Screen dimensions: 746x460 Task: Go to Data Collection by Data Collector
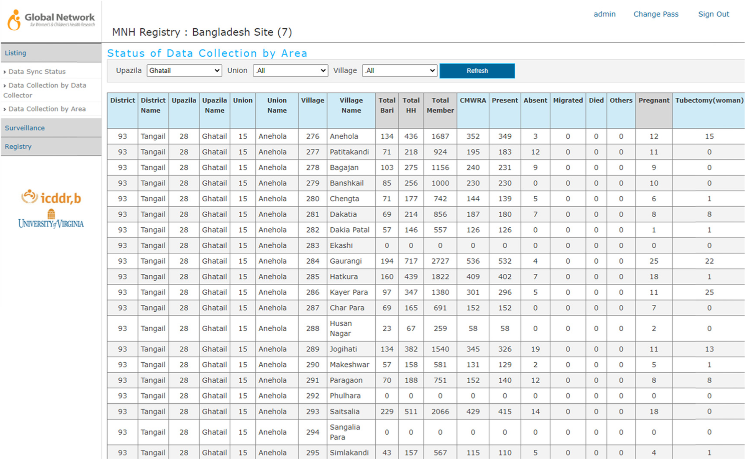[x=45, y=90]
